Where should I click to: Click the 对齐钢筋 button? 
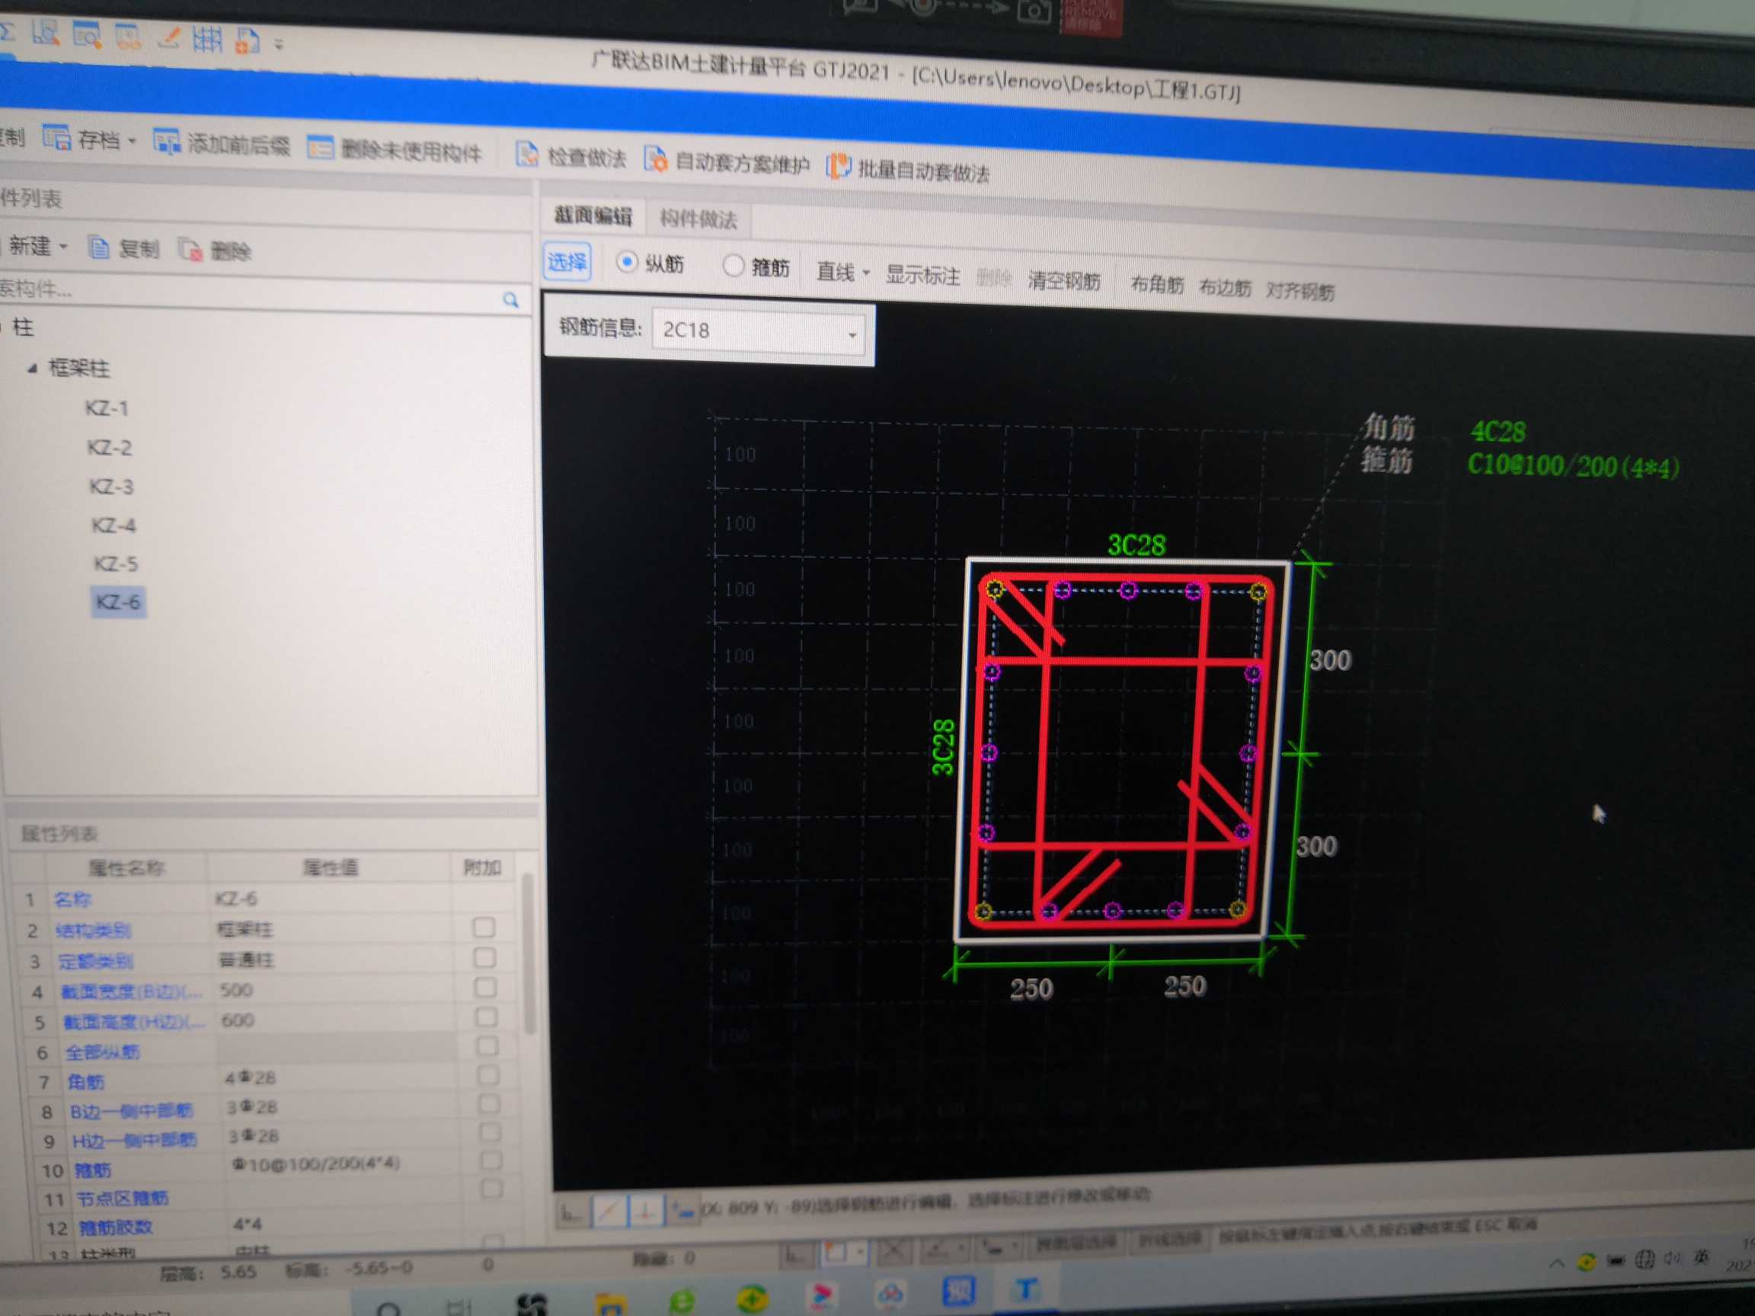point(1299,291)
